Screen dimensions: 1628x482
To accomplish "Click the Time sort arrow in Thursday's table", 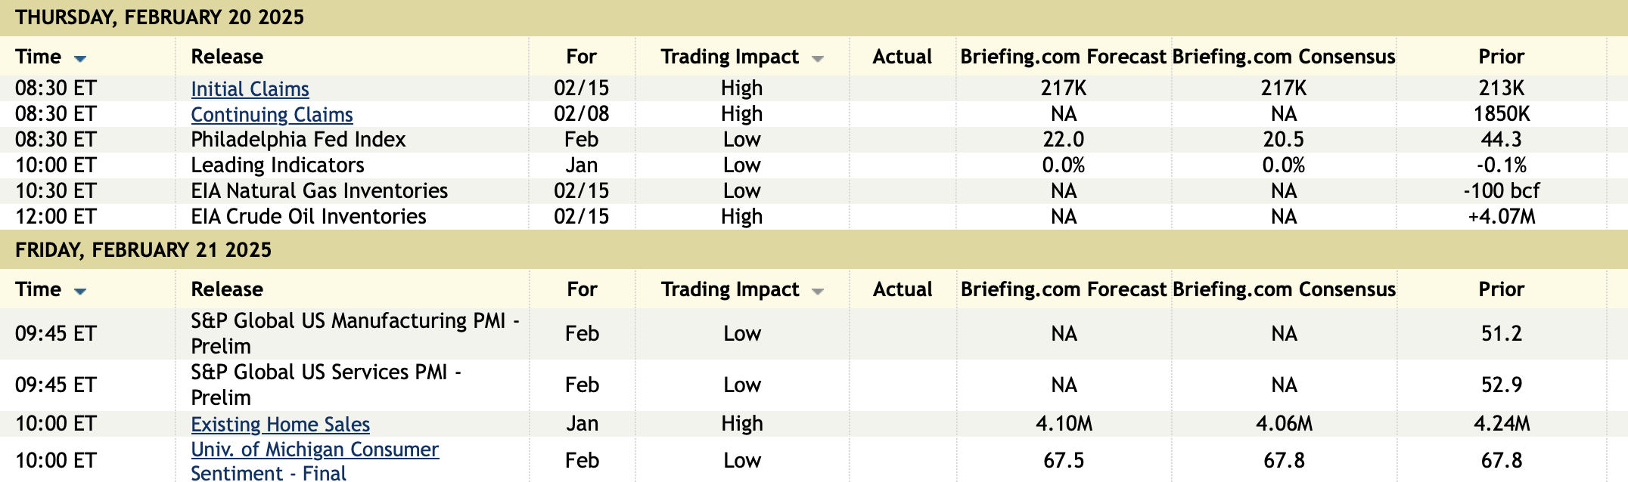I will click(80, 59).
